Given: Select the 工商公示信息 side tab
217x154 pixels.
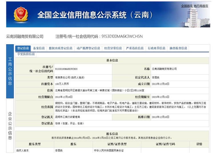Looking at the screenshot, I should click(10, 71).
